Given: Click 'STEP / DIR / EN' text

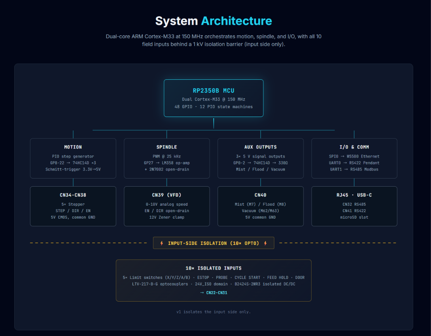Looking at the screenshot, I should 73,211.
